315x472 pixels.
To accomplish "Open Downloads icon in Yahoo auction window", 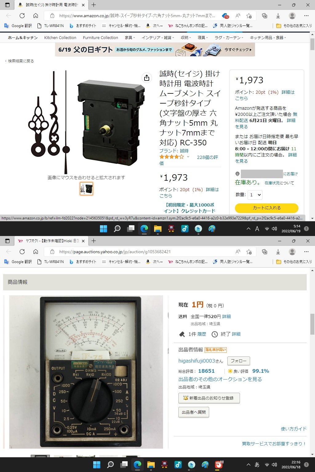I will (278, 252).
